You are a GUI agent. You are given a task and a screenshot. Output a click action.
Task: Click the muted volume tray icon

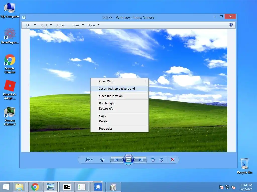point(233,187)
